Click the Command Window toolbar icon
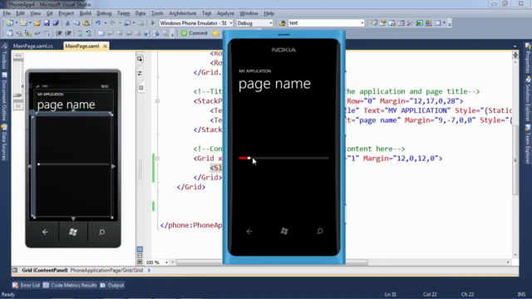Image resolution: width=532 pixels, height=299 pixels. coord(438,23)
